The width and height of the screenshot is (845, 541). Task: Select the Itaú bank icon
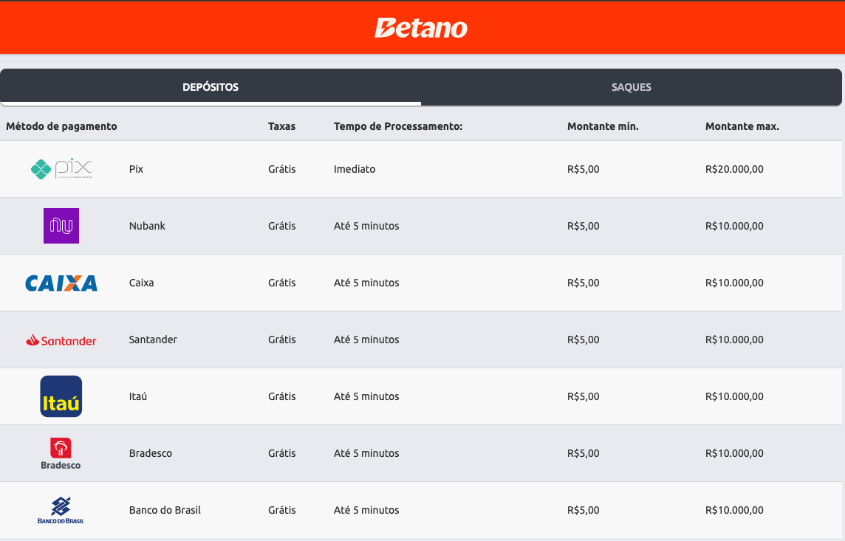61,396
